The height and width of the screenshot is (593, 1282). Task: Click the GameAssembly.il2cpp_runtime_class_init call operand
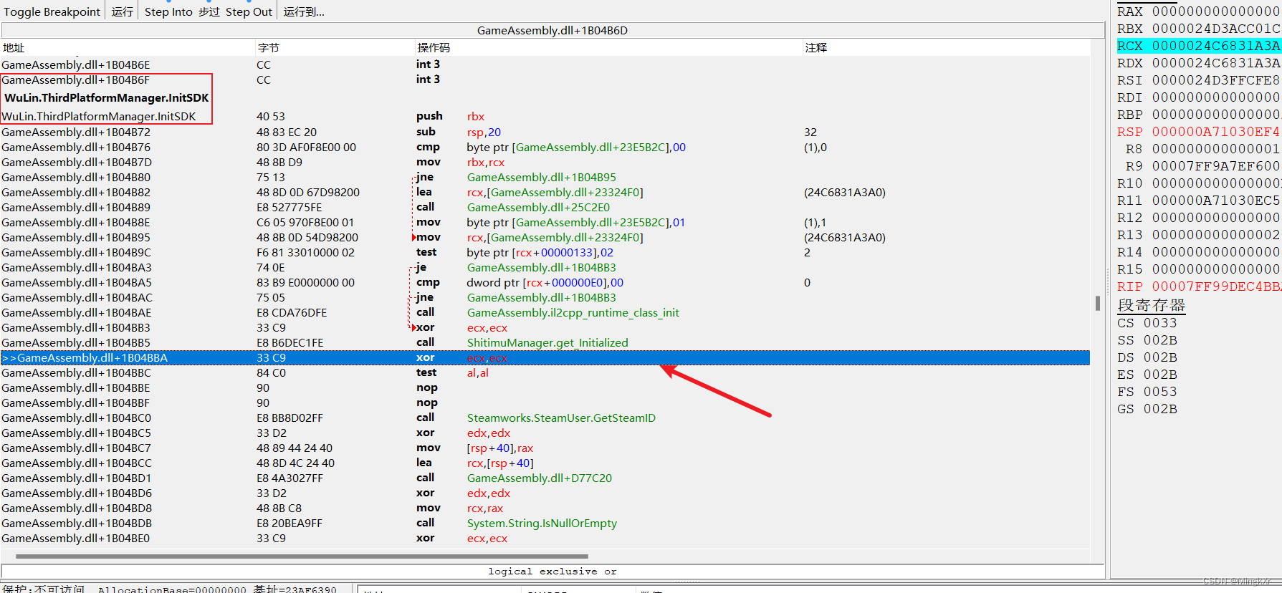[x=573, y=312]
